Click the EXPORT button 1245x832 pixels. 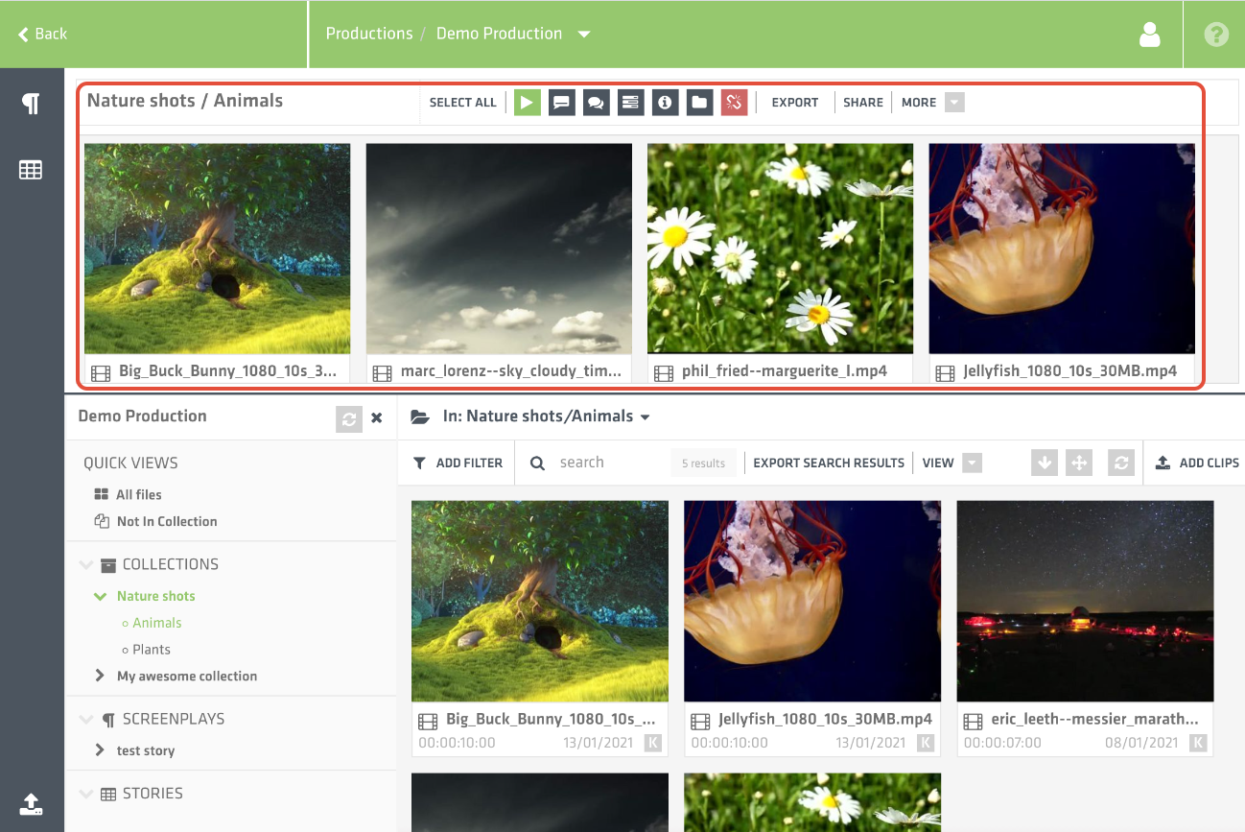tap(795, 103)
